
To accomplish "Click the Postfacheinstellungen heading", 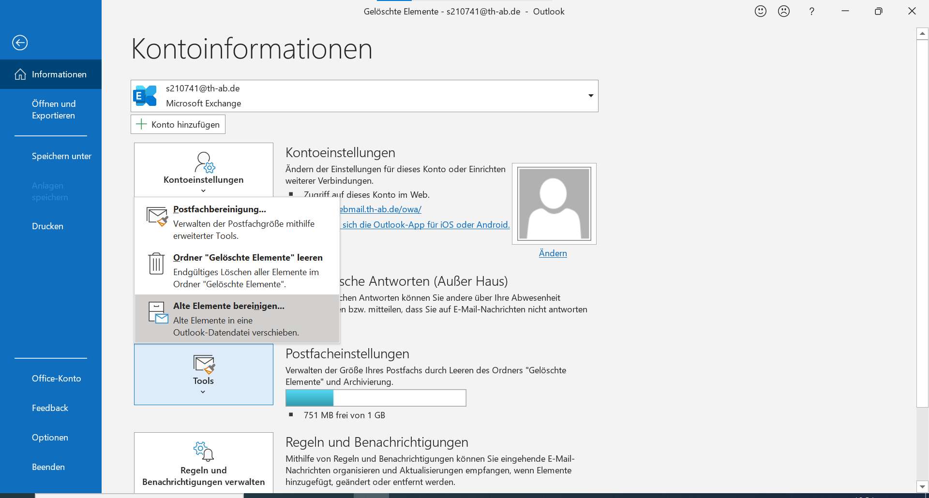I will (x=347, y=353).
